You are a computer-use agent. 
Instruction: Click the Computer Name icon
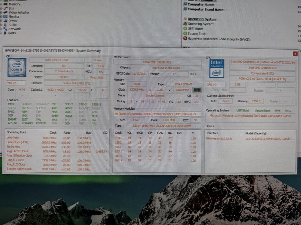[185, 4]
